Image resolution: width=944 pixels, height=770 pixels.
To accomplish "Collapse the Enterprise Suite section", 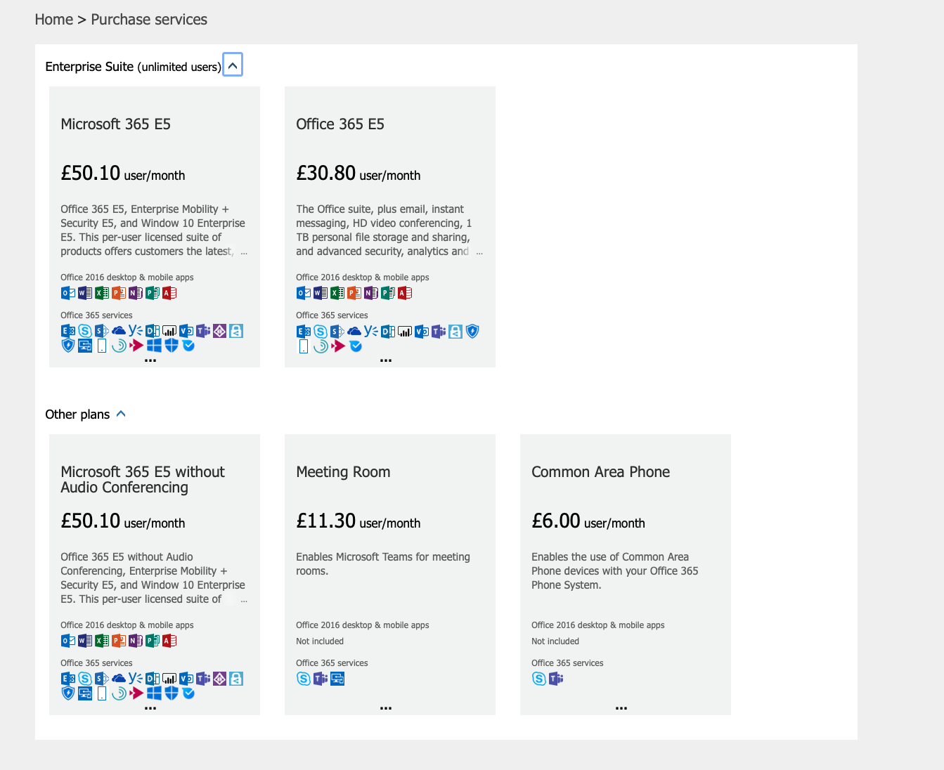I will (233, 65).
